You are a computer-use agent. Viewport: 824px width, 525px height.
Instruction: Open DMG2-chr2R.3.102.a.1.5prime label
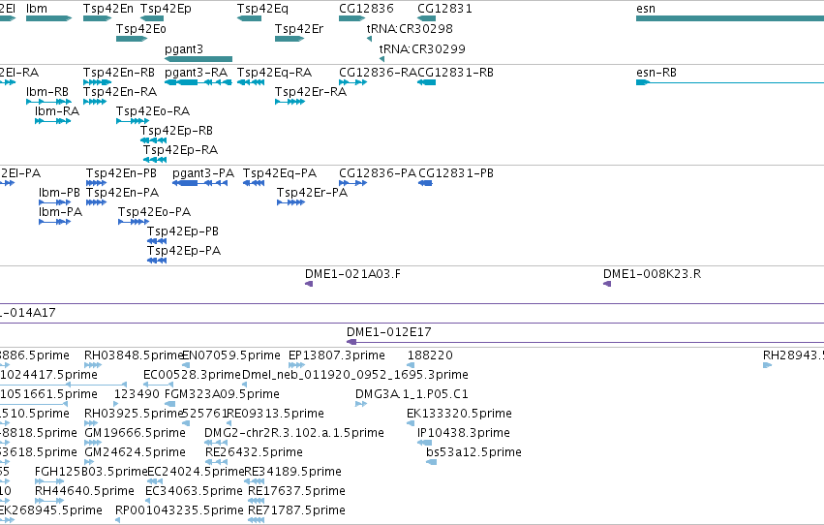[x=294, y=433]
